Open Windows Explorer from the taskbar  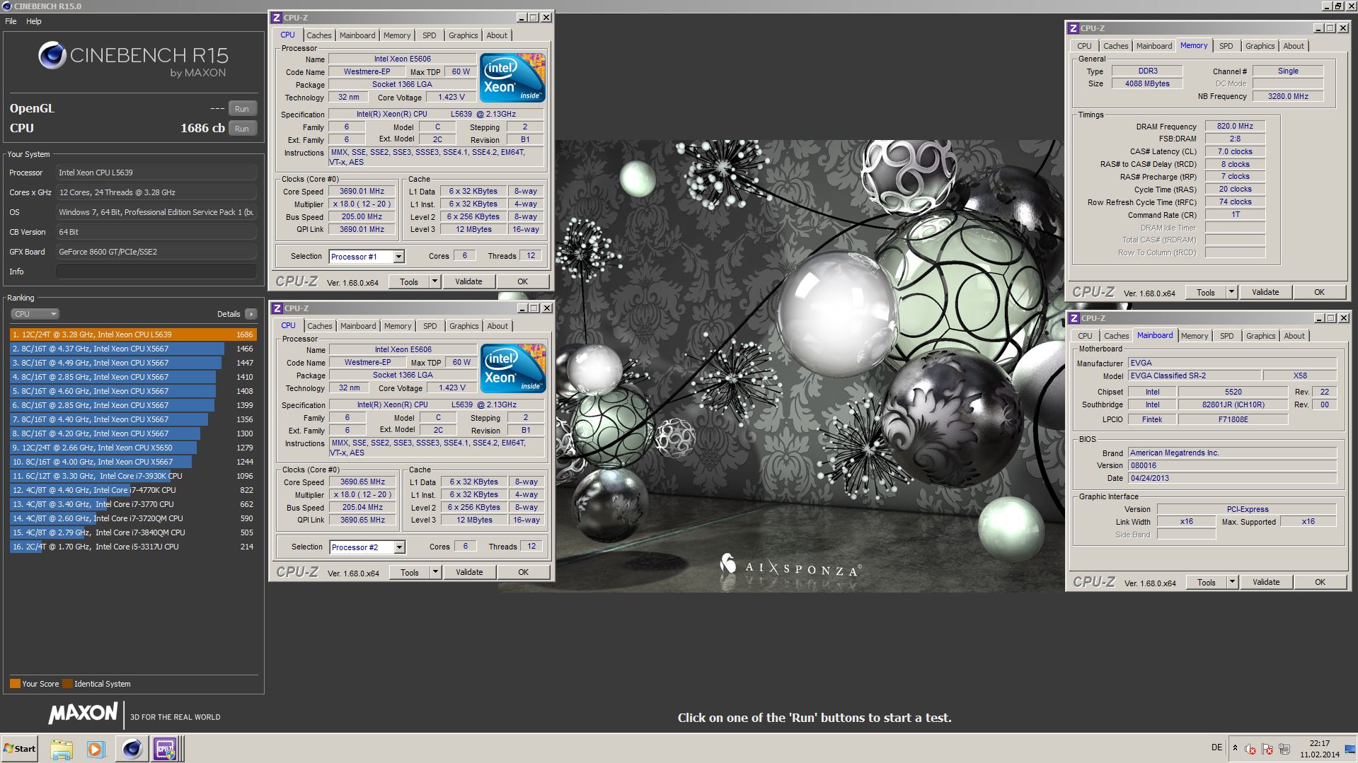(x=62, y=749)
